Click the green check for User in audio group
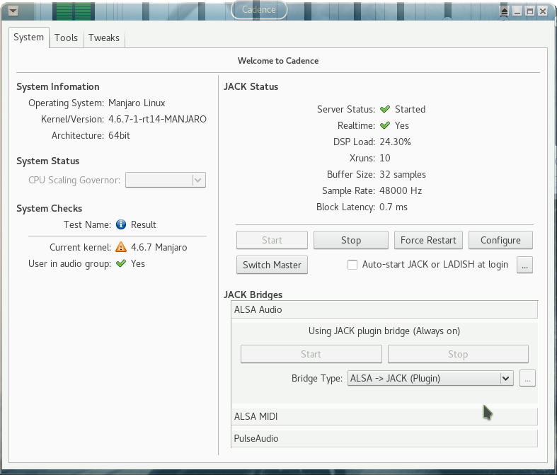Screen dimensions: 557x475 [121, 263]
